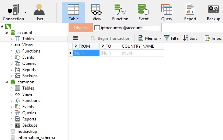Expand Reports under account
The width and height of the screenshot is (223, 140).
[x=11, y=70]
